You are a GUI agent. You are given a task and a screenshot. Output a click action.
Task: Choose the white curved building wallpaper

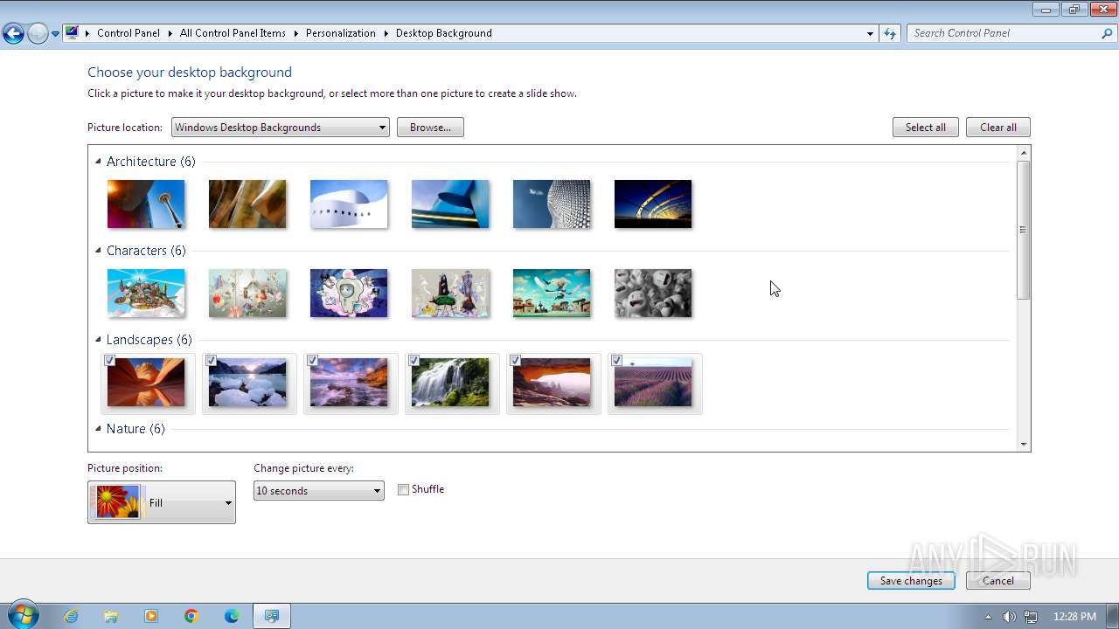[349, 204]
